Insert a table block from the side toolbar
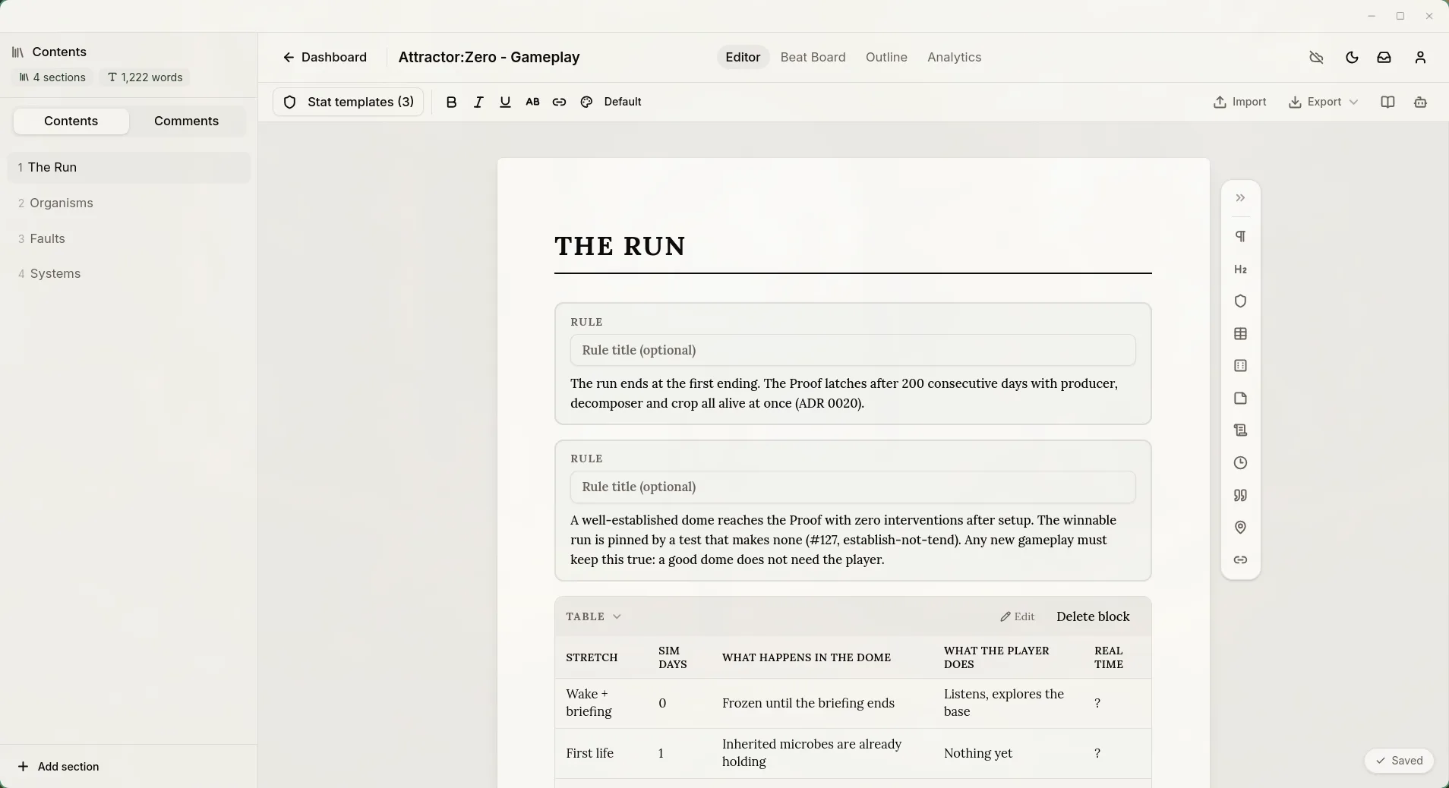 point(1240,334)
